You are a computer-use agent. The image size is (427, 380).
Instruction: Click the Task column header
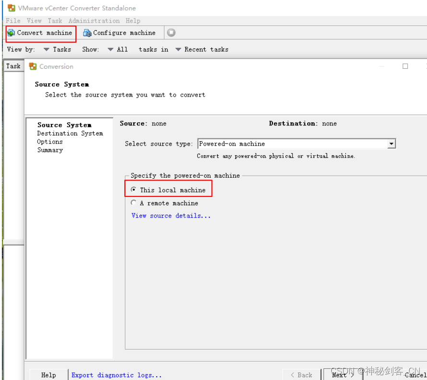(x=13, y=66)
